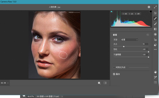159x98 pixels.
Task: Click the 大小 size slider handle
Action: click(x=124, y=46)
